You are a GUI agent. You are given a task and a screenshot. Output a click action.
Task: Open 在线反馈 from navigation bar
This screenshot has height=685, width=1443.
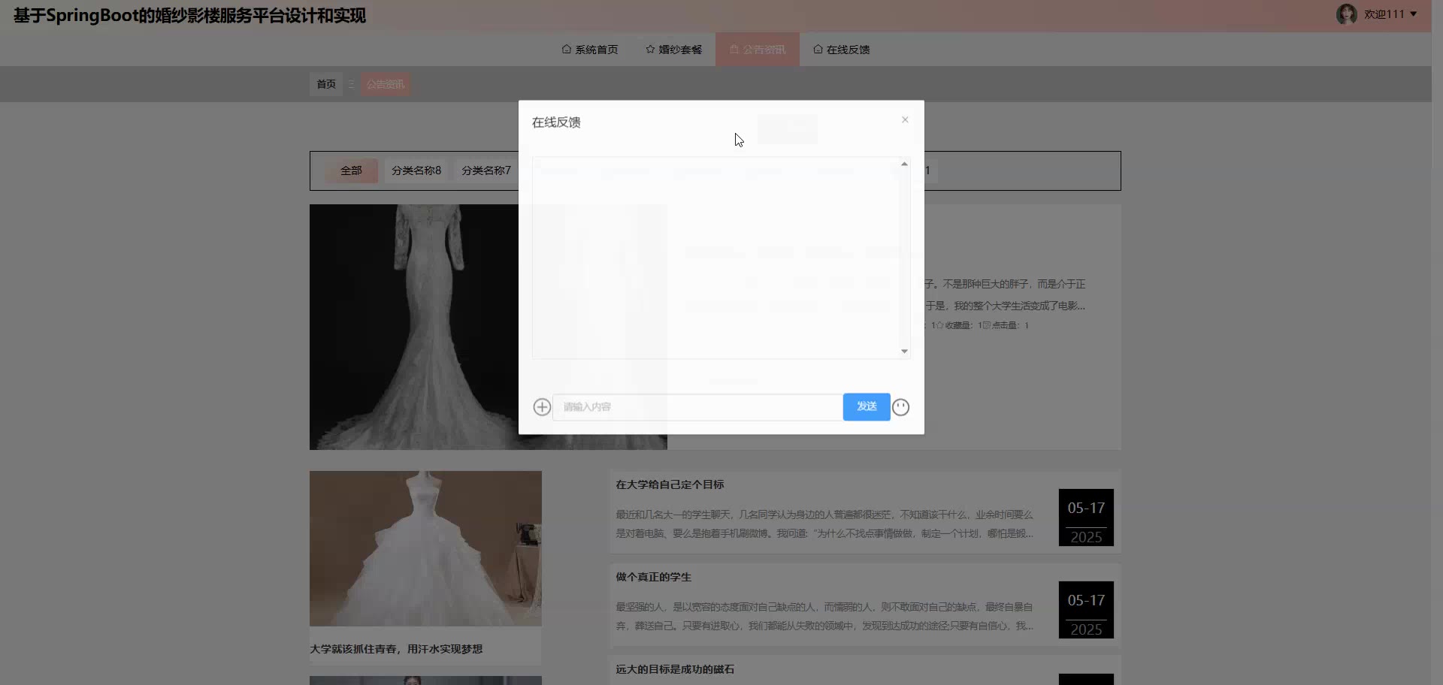point(841,50)
